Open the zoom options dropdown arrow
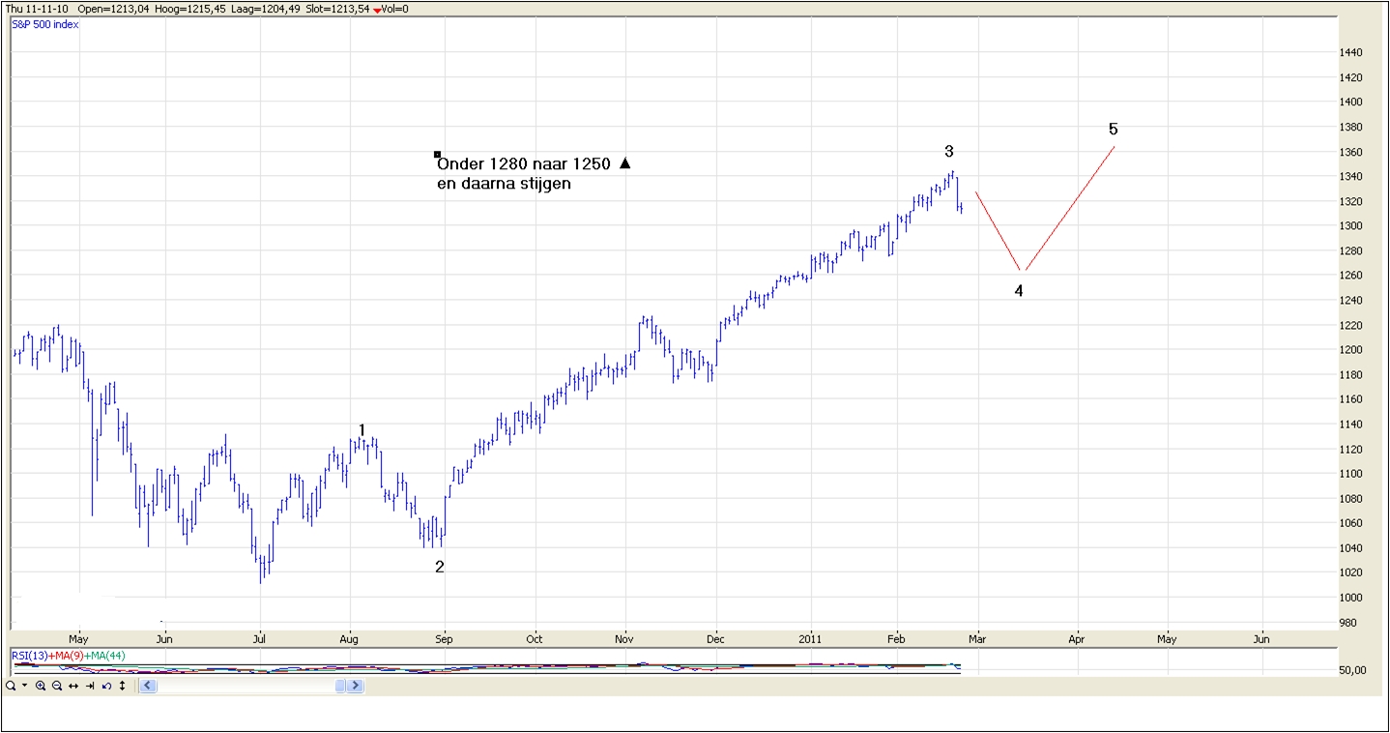Image resolution: width=1390 pixels, height=733 pixels. point(24,686)
